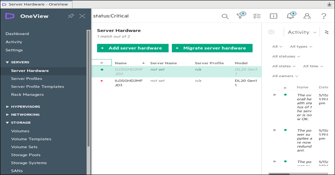Select the ILOSGHD2MFJD3 server row

pyautogui.click(x=176, y=83)
